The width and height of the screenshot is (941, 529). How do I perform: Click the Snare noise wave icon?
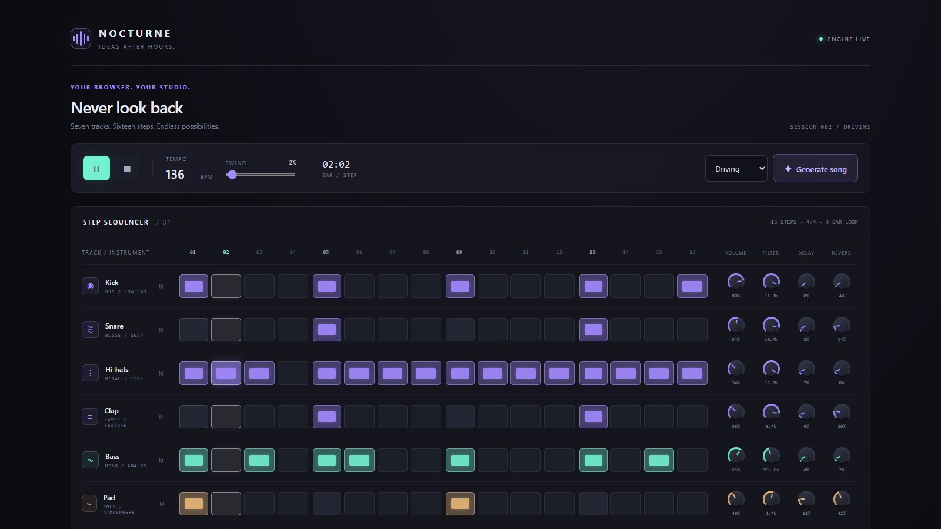point(90,330)
